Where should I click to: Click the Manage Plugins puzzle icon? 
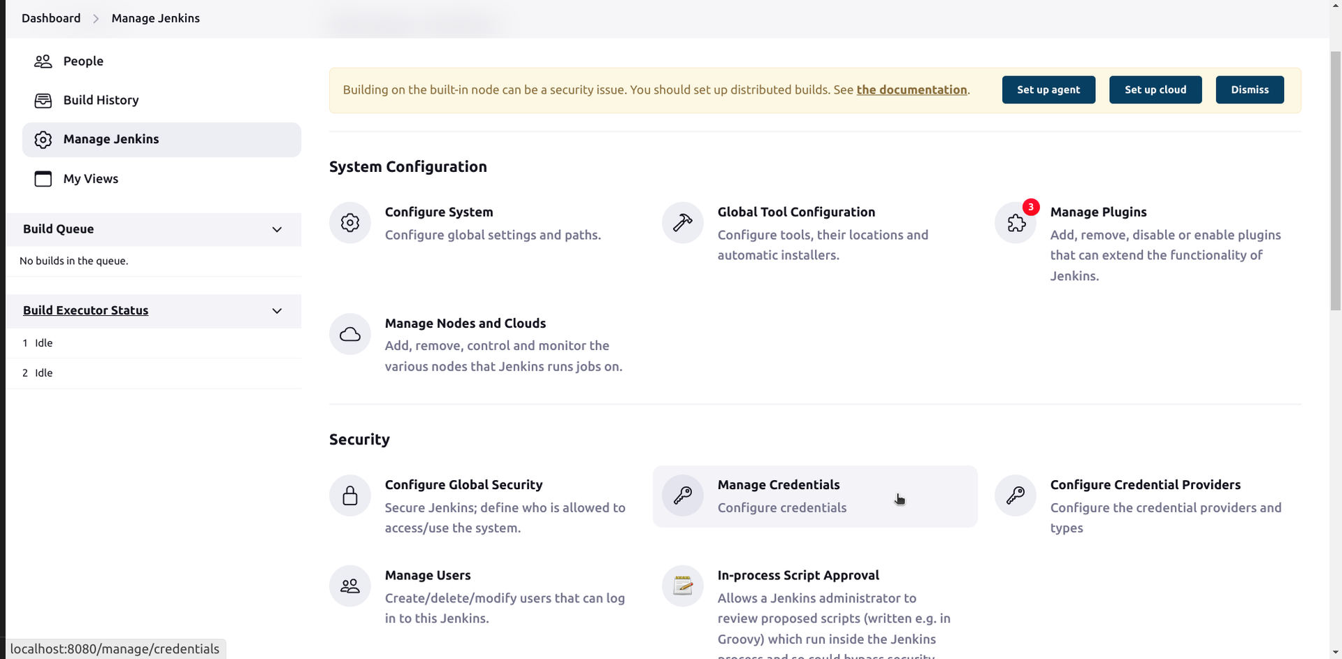click(1016, 224)
